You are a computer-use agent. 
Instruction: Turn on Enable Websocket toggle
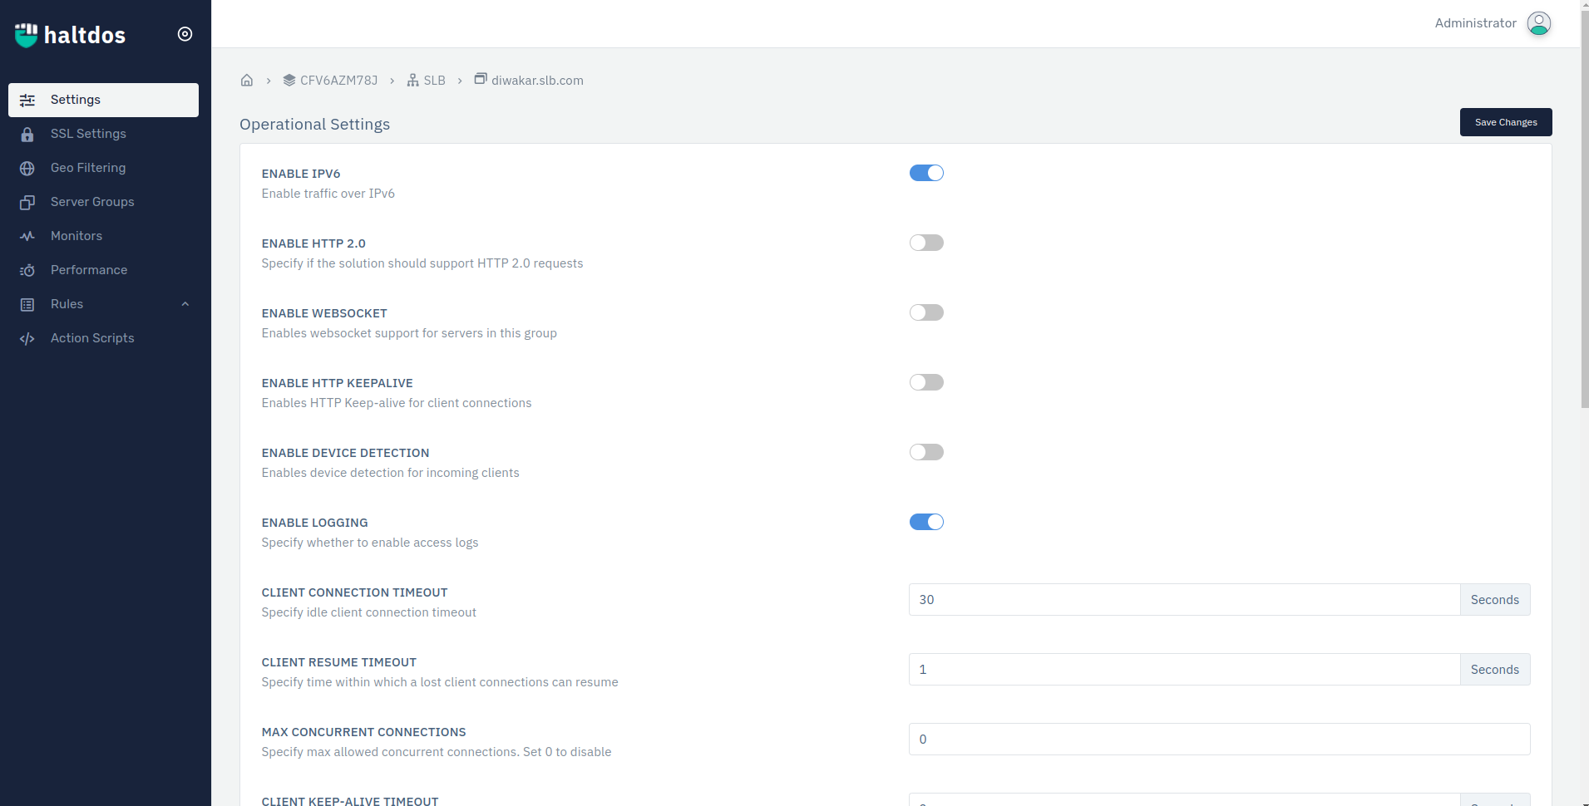pos(926,312)
